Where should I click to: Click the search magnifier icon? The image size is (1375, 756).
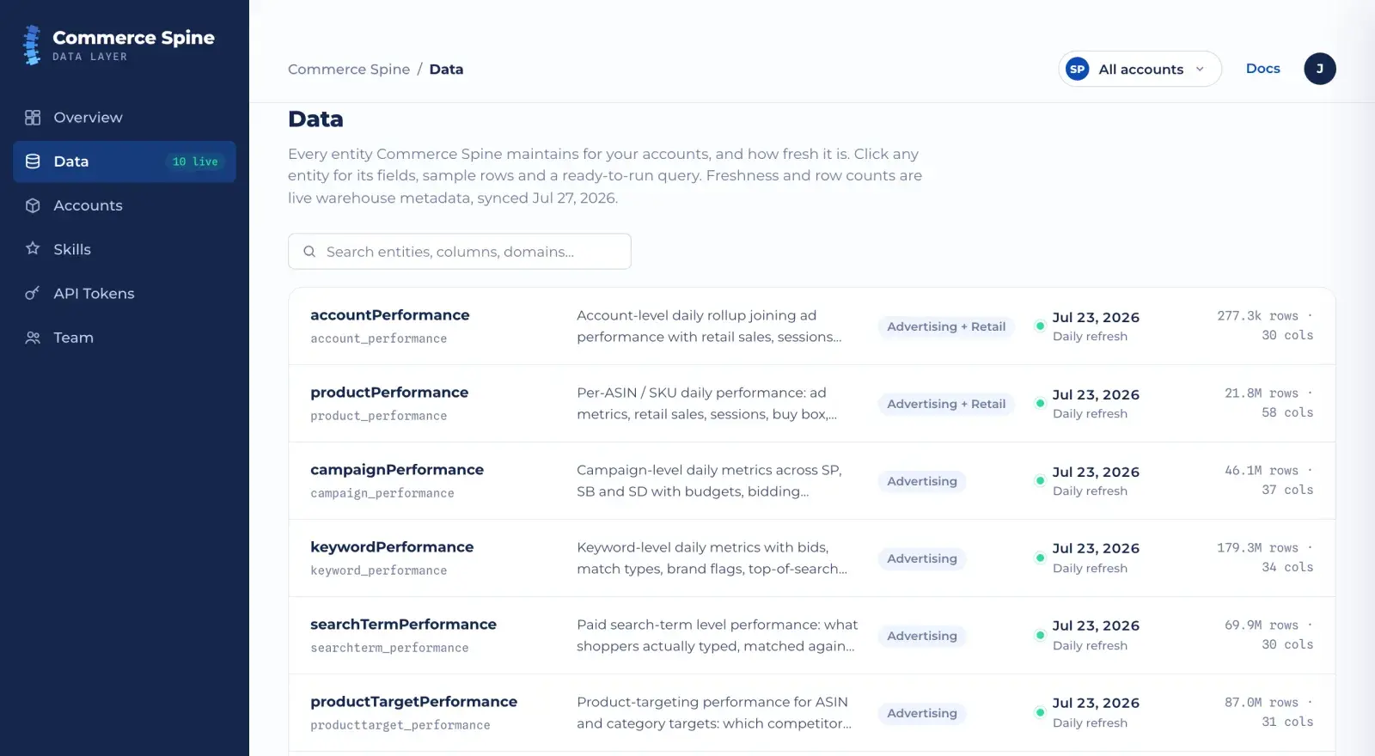pyautogui.click(x=309, y=252)
